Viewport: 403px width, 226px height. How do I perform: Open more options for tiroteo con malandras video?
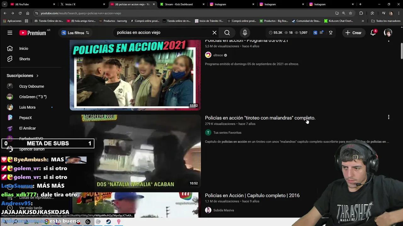[389, 117]
